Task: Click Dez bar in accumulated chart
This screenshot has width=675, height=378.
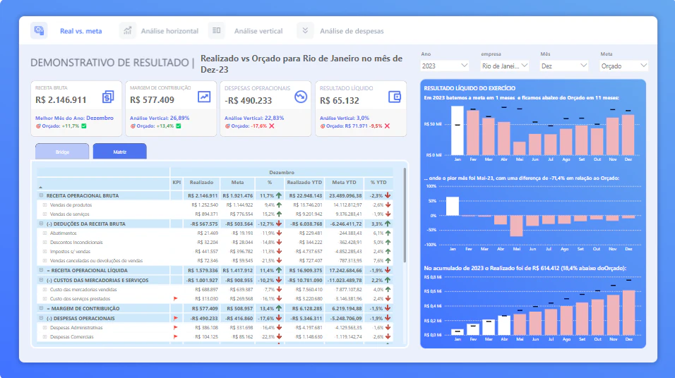Action: point(628,312)
